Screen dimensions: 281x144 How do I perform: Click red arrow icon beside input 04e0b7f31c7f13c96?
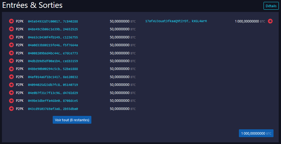coord(11,93)
